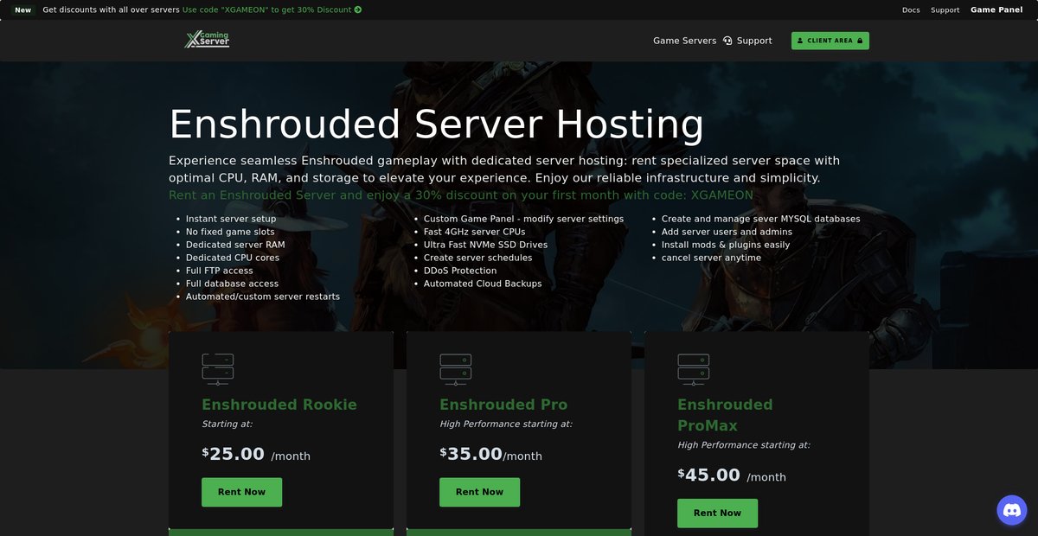Click 'Automated/custom server restarts' bullet
Viewport: 1038px width, 536px height.
pos(263,297)
